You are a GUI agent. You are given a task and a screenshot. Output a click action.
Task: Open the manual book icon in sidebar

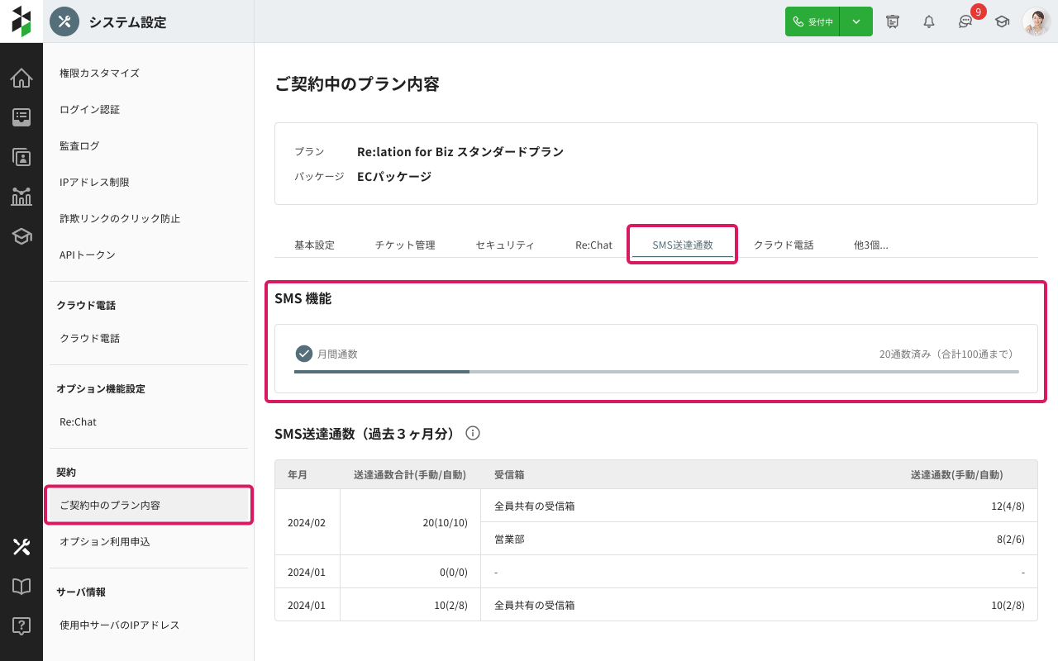coord(21,586)
